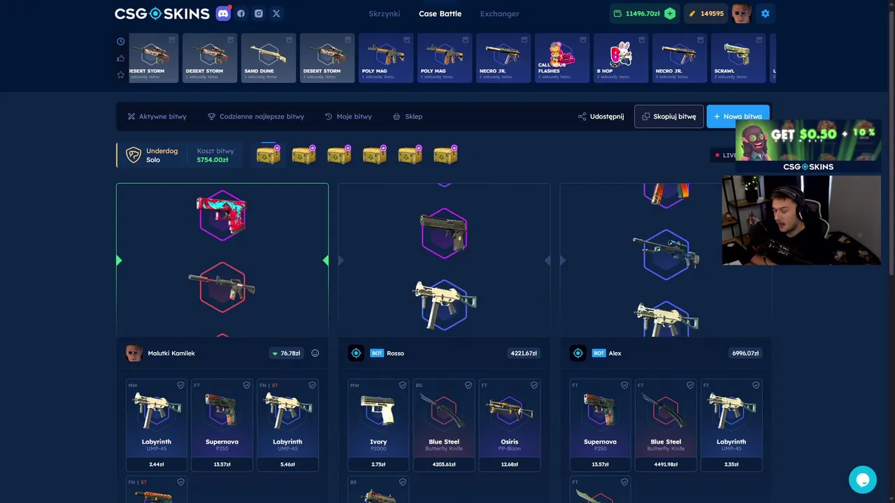Screen dimensions: 895x503
Task: Click the case icon on Scrawl drop
Action: pos(759,40)
